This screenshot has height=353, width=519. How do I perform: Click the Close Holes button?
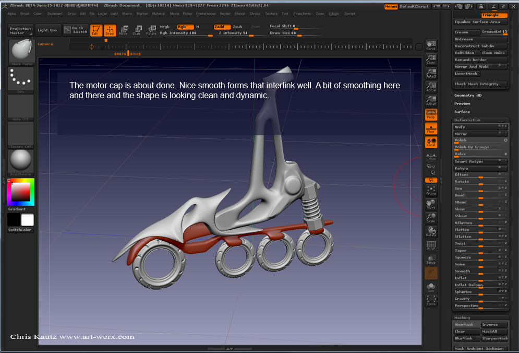click(494, 53)
